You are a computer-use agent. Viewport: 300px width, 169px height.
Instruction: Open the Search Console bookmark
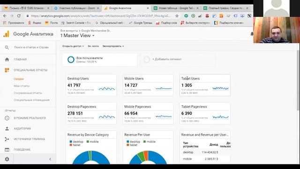[76, 23]
